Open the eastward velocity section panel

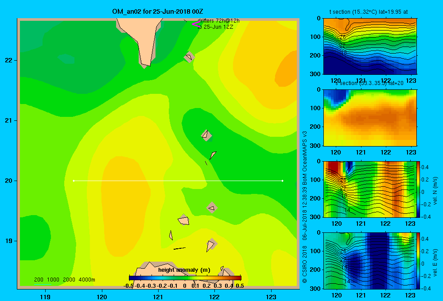coord(370,261)
